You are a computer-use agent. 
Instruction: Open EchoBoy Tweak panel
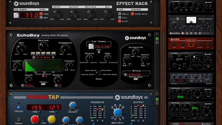point(43,84)
